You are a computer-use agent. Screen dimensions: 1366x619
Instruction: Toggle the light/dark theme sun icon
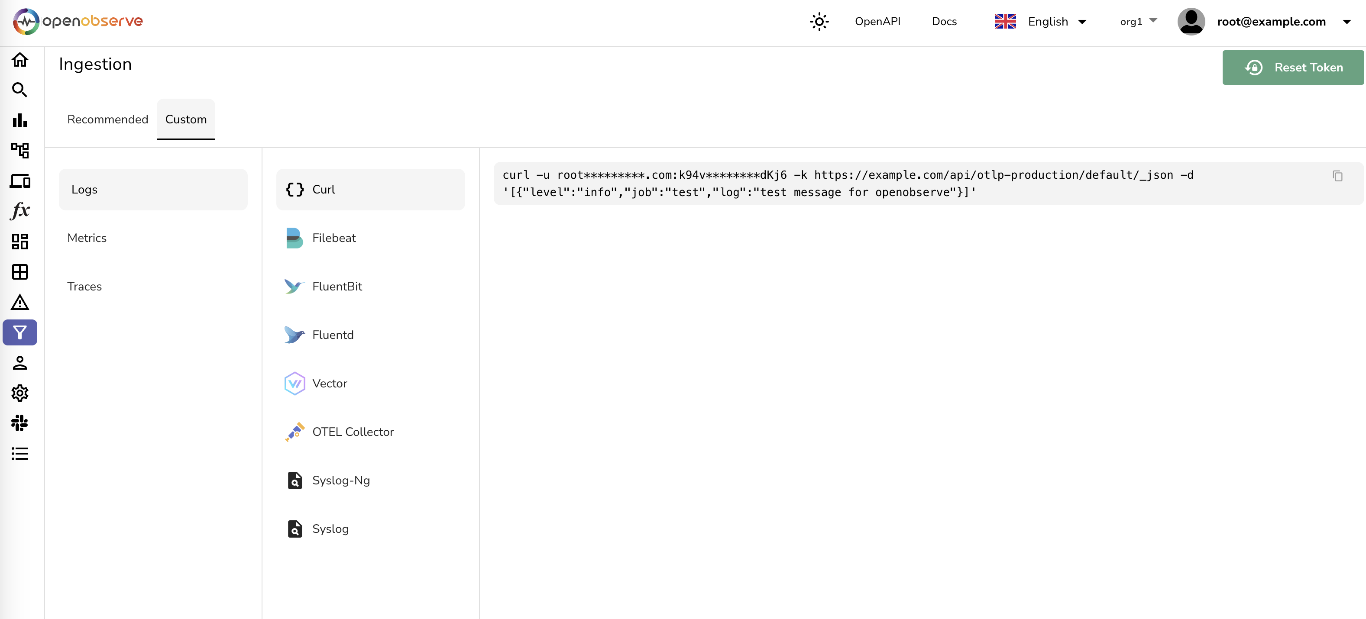819,22
